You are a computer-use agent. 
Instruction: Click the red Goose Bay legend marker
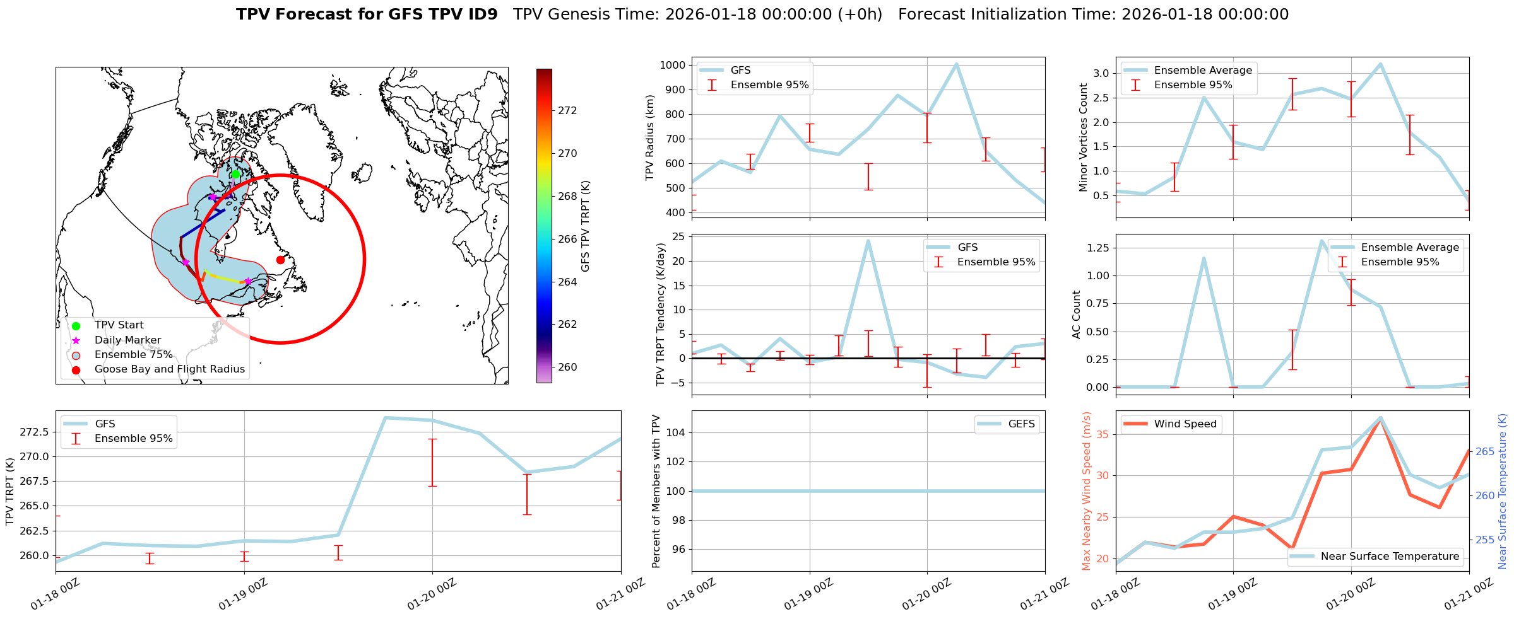click(x=76, y=370)
